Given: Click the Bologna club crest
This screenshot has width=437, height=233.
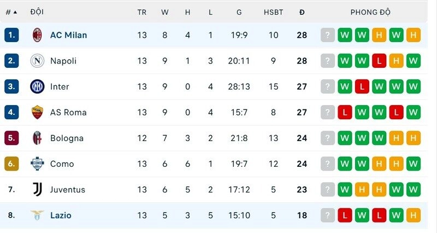Looking at the screenshot, I should coord(37,138).
